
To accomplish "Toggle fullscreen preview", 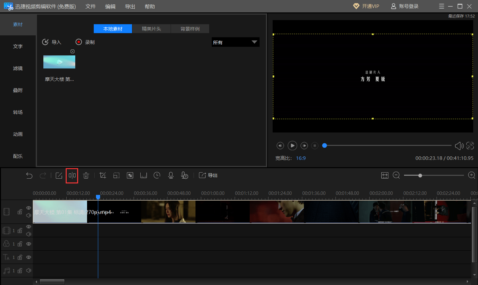I will pyautogui.click(x=470, y=146).
